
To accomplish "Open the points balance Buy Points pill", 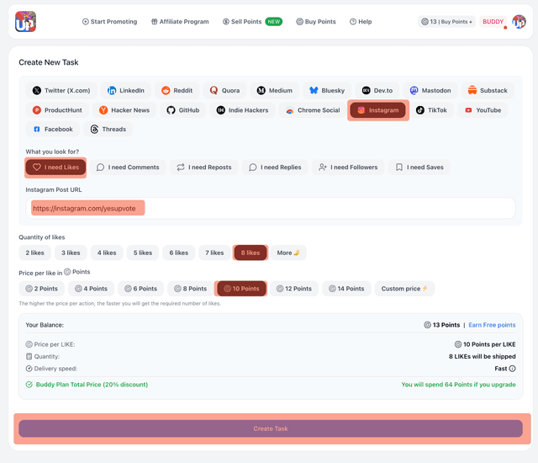I will pos(446,22).
